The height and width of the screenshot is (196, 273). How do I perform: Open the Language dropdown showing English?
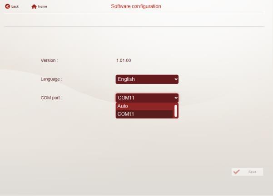[x=147, y=79]
